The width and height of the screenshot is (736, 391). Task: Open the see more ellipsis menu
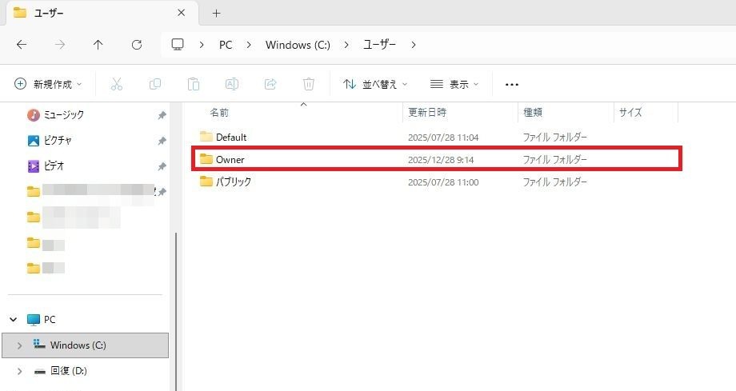point(512,84)
